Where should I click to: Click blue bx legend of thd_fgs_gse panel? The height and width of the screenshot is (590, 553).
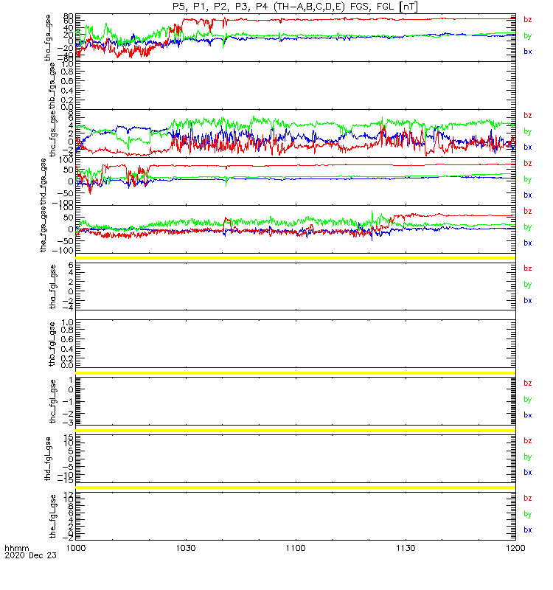click(x=528, y=195)
